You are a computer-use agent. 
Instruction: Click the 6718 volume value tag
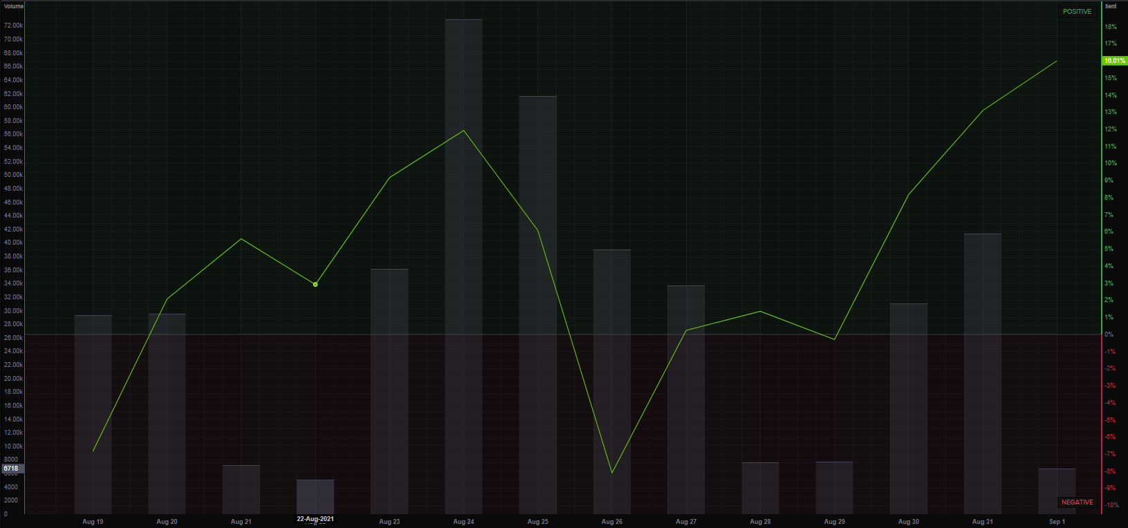(12, 469)
